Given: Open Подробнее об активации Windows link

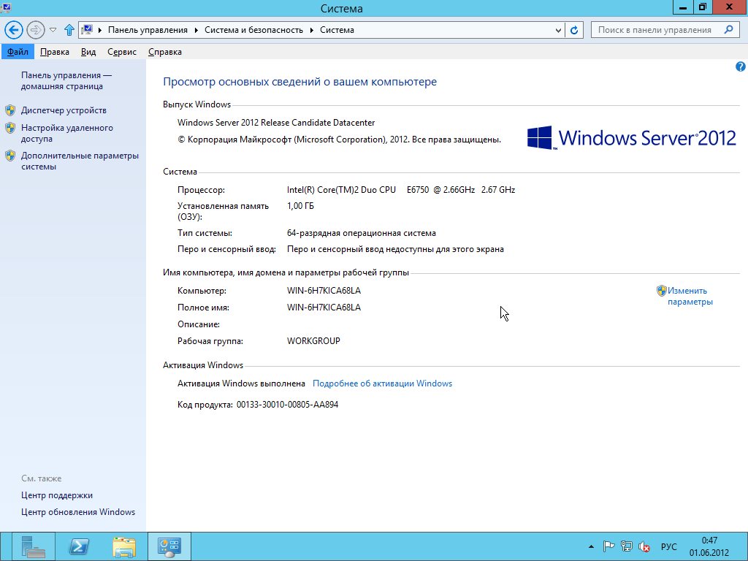Looking at the screenshot, I should 382,383.
